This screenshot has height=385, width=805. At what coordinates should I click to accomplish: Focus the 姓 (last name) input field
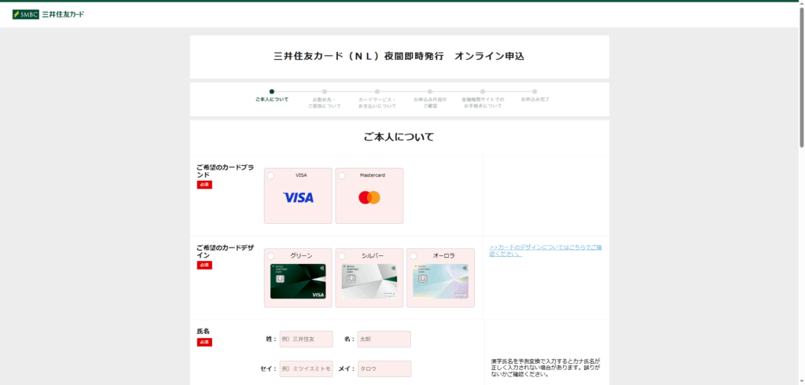click(x=306, y=339)
